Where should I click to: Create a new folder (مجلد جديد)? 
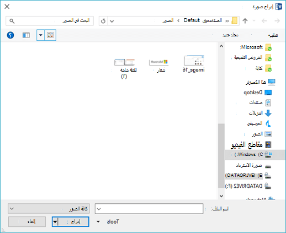[x=230, y=35]
